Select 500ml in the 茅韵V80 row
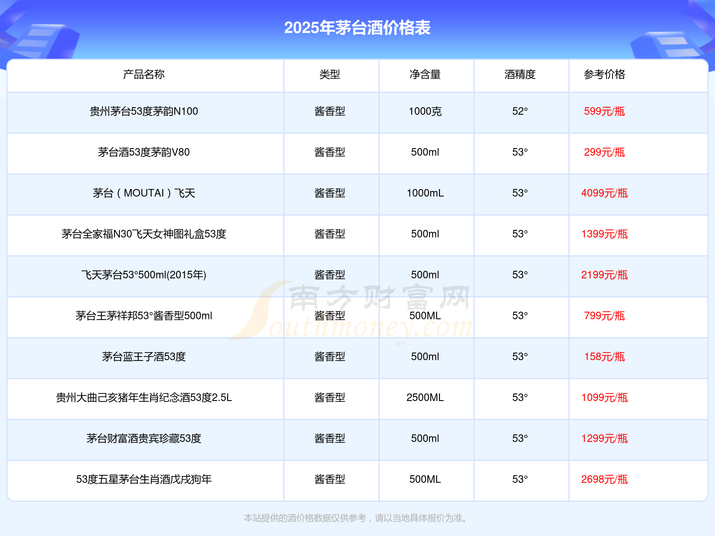This screenshot has height=536, width=715. coord(425,152)
